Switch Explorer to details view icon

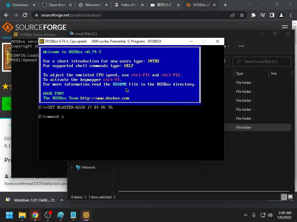(284, 197)
